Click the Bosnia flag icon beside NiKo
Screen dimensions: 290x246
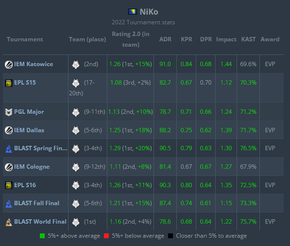pyautogui.click(x=132, y=12)
